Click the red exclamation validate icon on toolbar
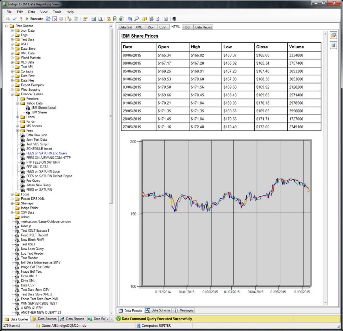The image size is (343, 331). 21,18
